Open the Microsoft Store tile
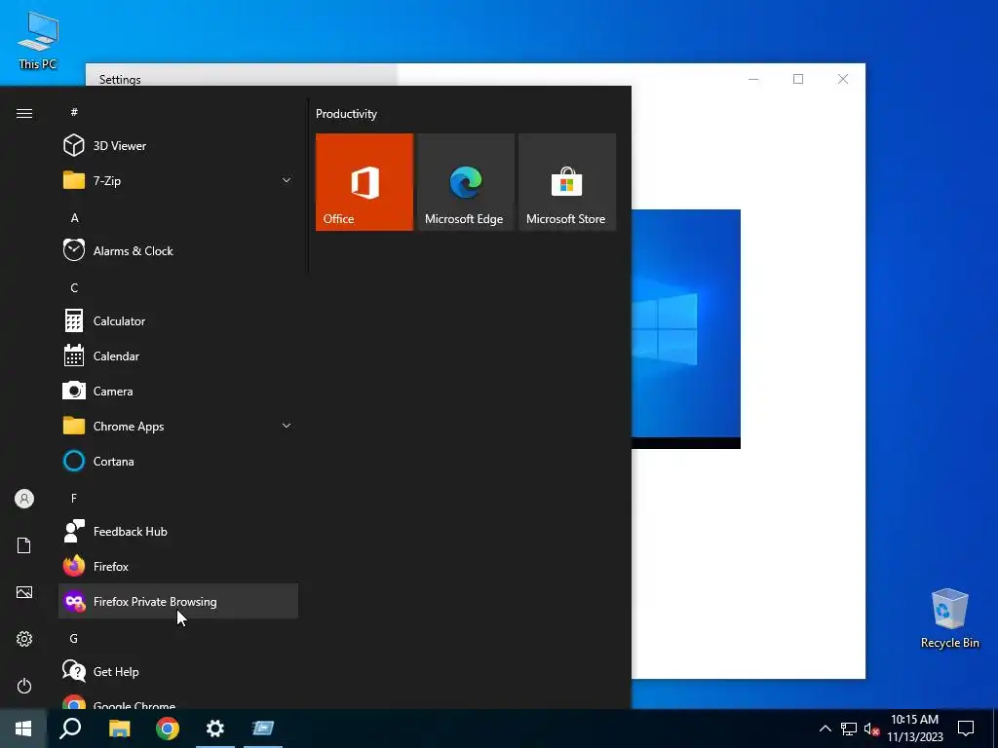Image resolution: width=998 pixels, height=748 pixels. tap(567, 182)
